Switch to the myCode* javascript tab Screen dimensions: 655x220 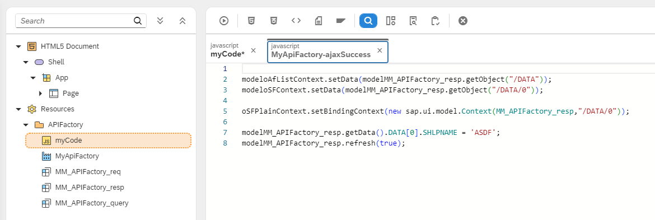click(x=228, y=50)
